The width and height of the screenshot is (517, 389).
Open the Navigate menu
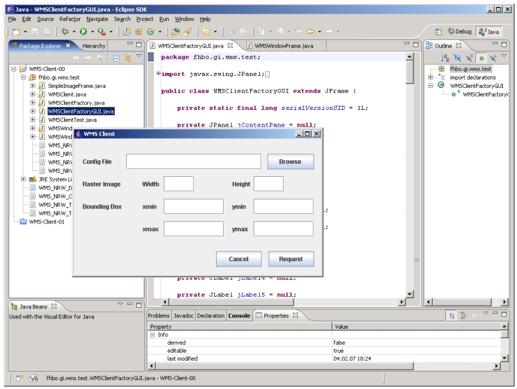coord(97,19)
